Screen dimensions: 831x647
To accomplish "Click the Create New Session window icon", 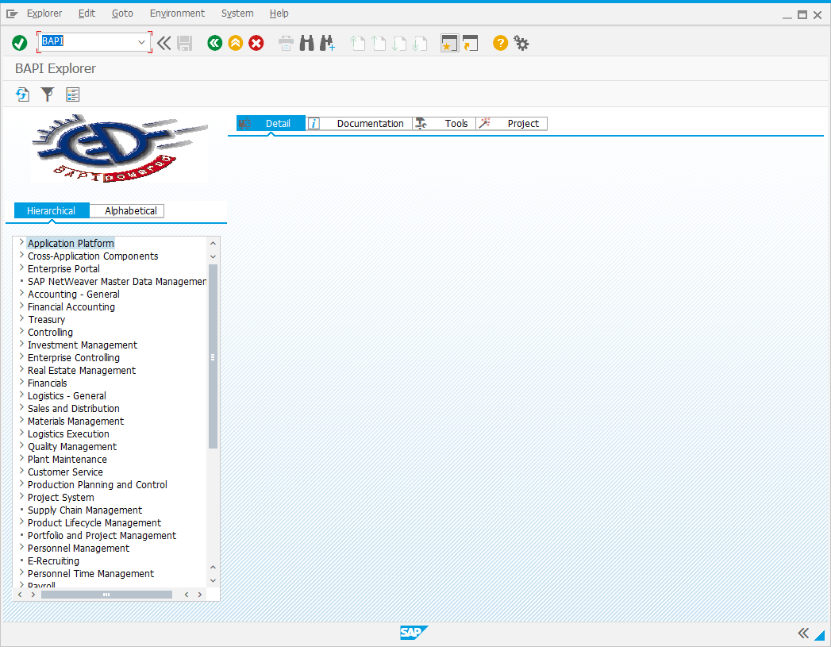I will pyautogui.click(x=449, y=43).
